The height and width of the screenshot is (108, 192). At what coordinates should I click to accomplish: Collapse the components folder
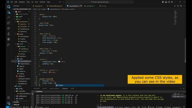pyautogui.click(x=23, y=22)
